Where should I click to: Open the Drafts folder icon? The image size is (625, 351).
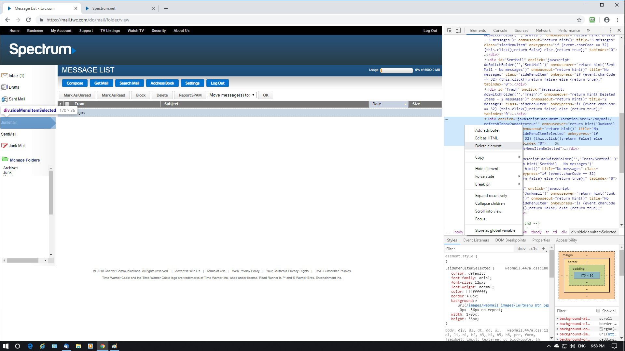(x=5, y=87)
